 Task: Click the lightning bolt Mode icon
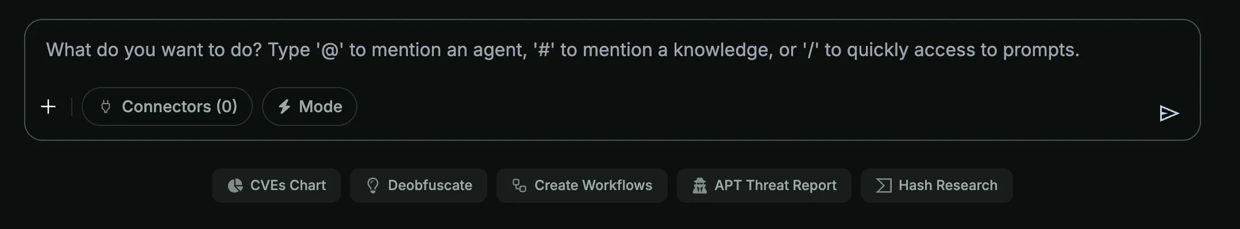click(x=284, y=106)
